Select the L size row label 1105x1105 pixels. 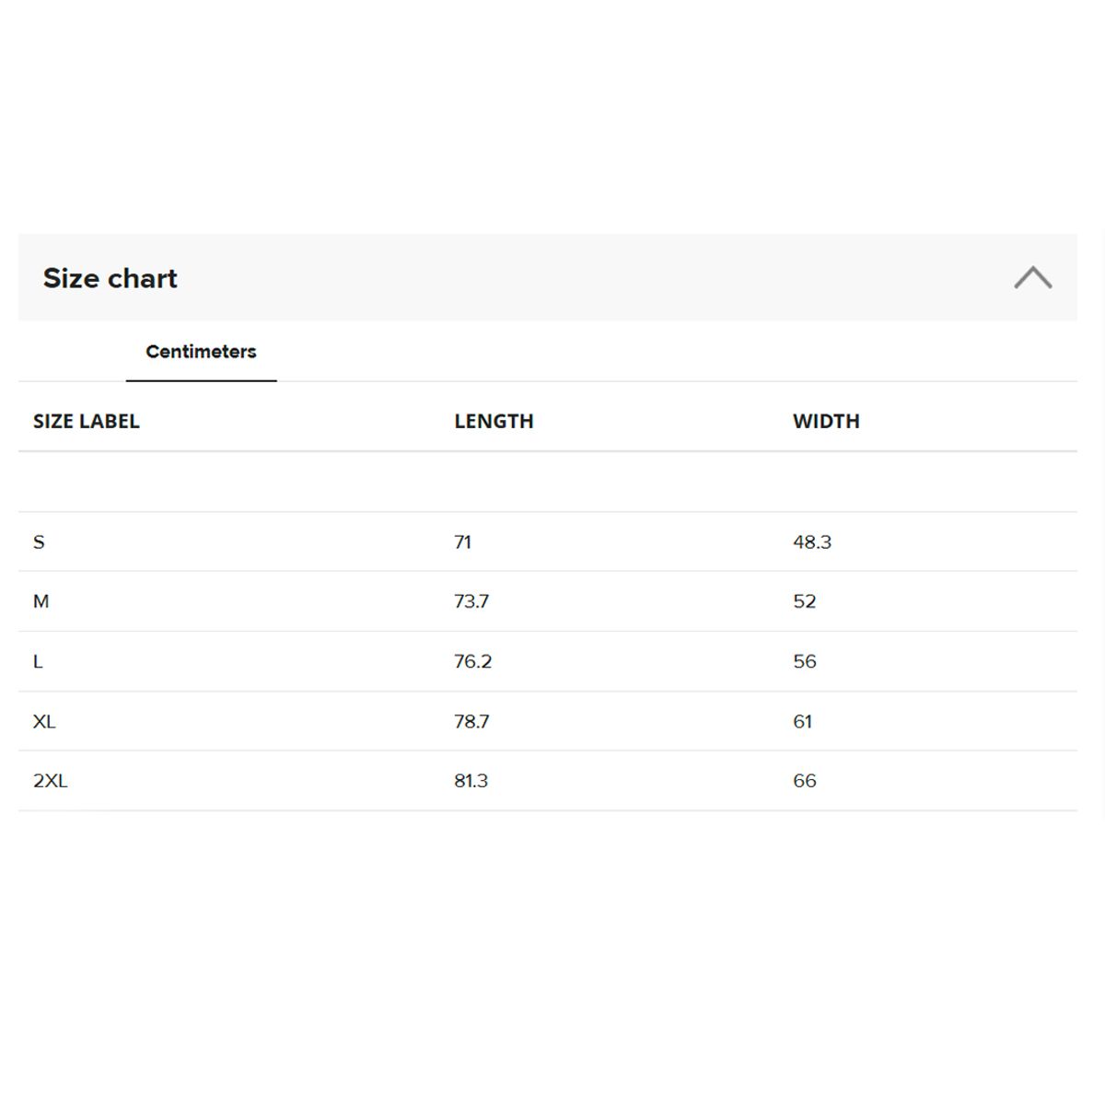[38, 661]
